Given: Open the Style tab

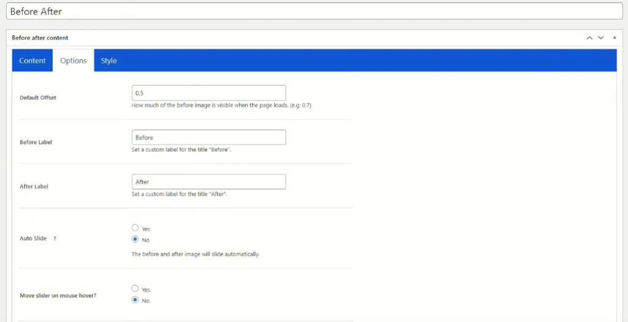Looking at the screenshot, I should (109, 61).
